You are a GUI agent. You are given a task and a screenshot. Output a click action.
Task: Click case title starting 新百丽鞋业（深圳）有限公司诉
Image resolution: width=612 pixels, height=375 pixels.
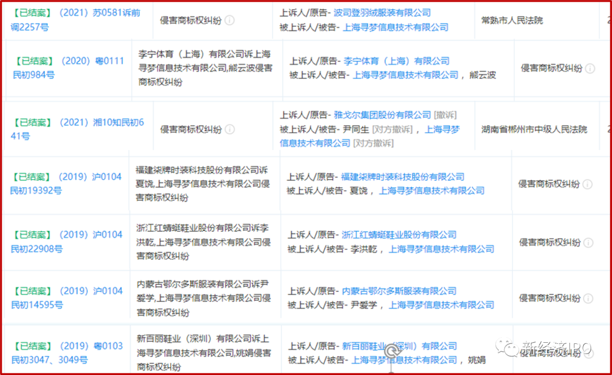coord(204,353)
